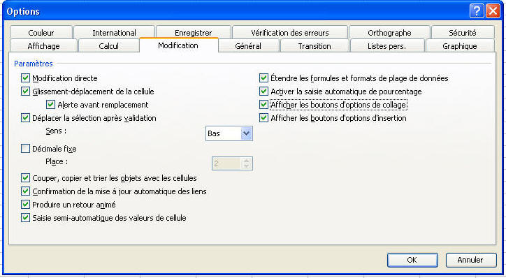Image resolution: width=506 pixels, height=278 pixels.
Task: Click inside the Place number field
Action: click(226, 163)
